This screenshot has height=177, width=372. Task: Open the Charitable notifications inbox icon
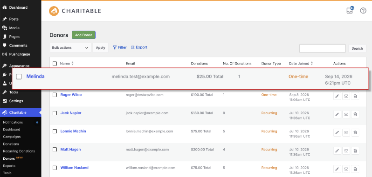(350, 10)
